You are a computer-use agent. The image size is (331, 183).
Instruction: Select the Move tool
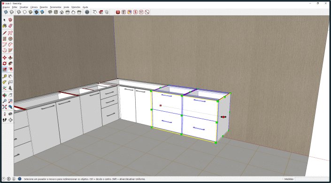(4, 58)
